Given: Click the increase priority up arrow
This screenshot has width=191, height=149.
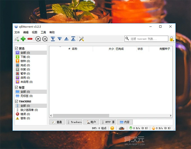Looking at the screenshot, I should coord(67,39).
